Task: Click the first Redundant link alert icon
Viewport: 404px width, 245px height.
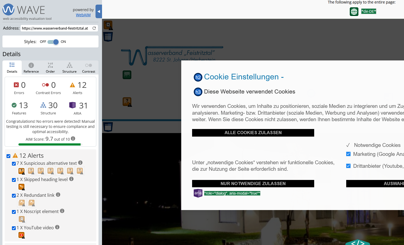Action: coord(22,203)
